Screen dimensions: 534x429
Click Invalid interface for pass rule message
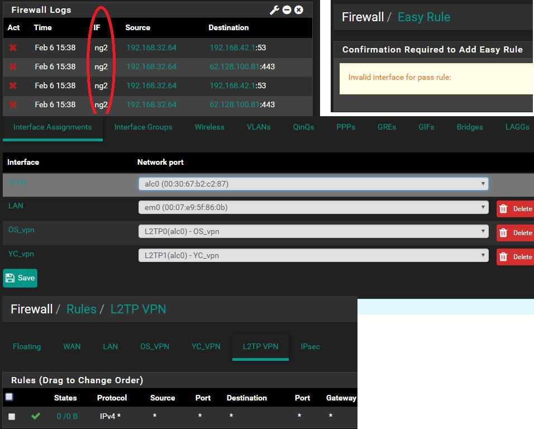399,78
